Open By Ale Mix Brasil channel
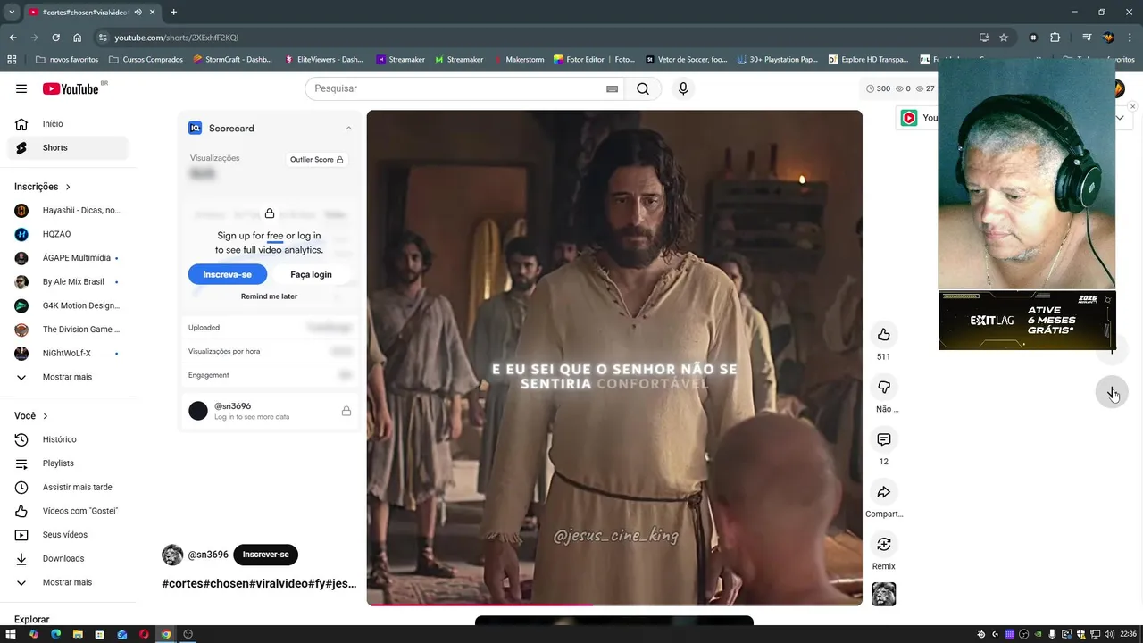This screenshot has height=643, width=1143. tap(68, 282)
